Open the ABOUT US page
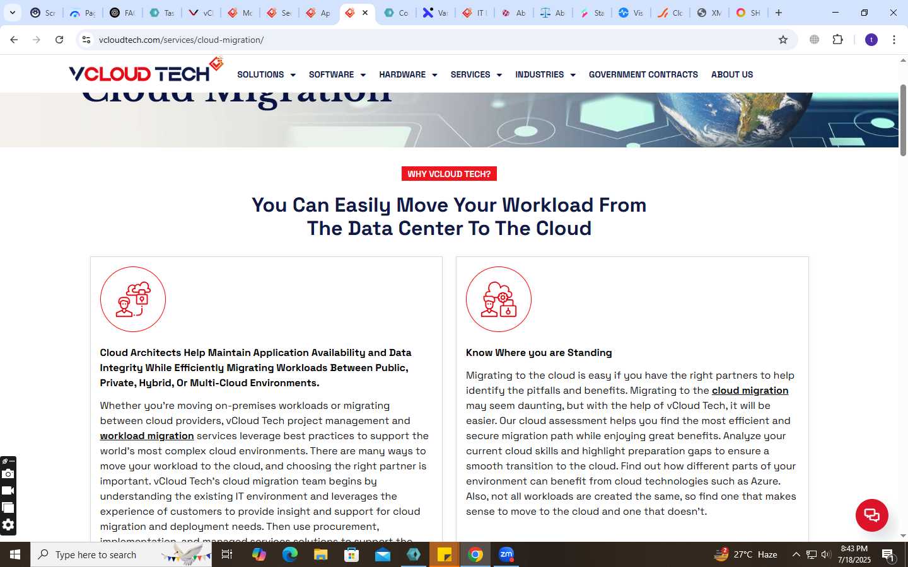 (x=732, y=74)
